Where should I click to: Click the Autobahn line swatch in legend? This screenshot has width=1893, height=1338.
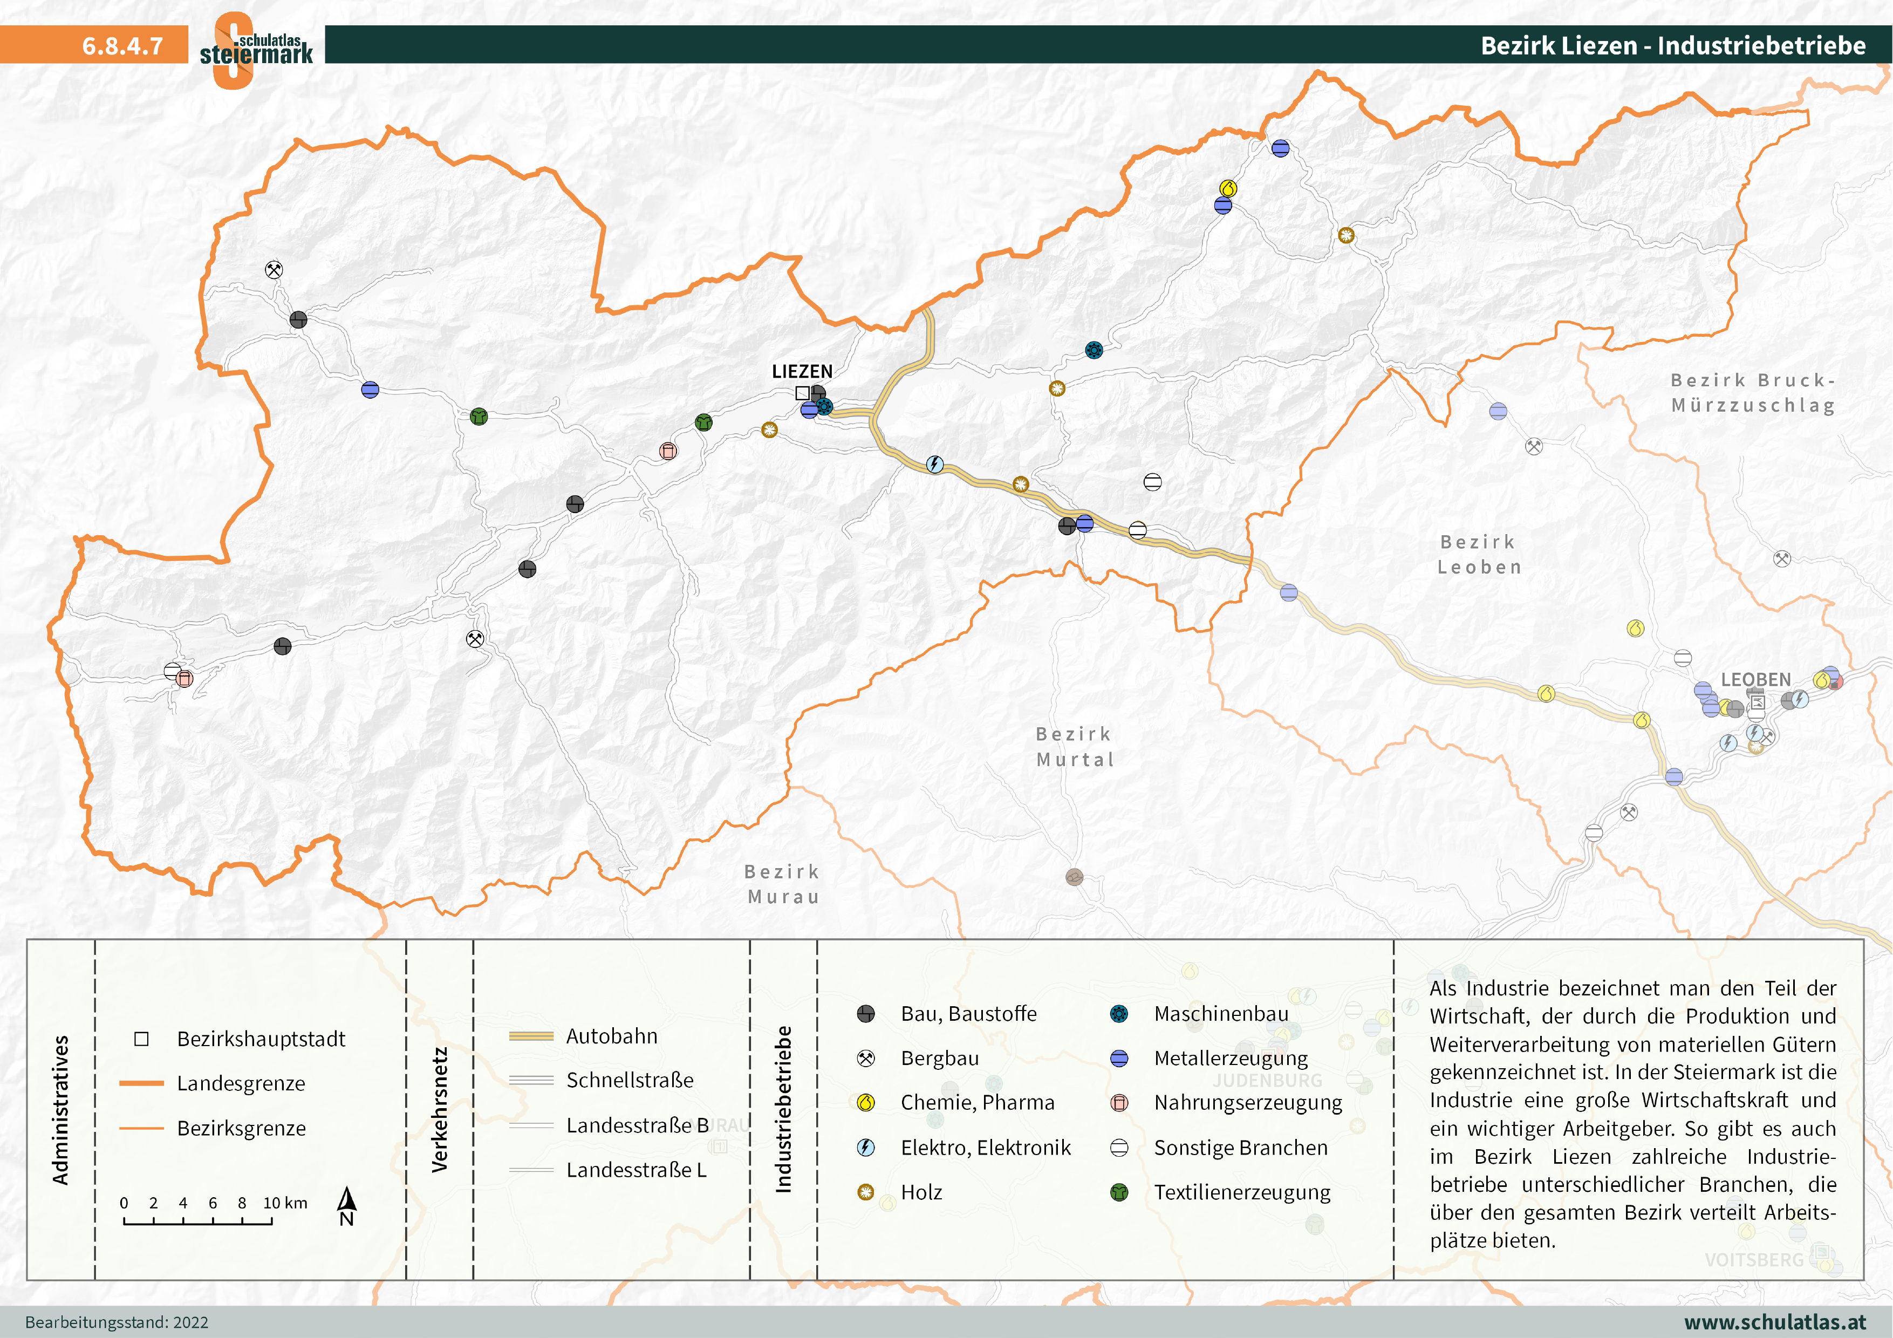[531, 1036]
